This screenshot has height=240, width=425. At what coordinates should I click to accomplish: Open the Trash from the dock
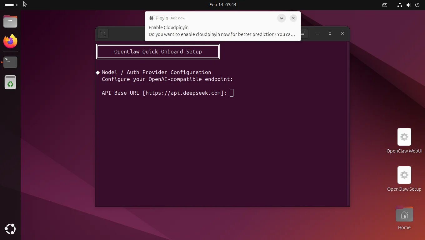(10, 82)
